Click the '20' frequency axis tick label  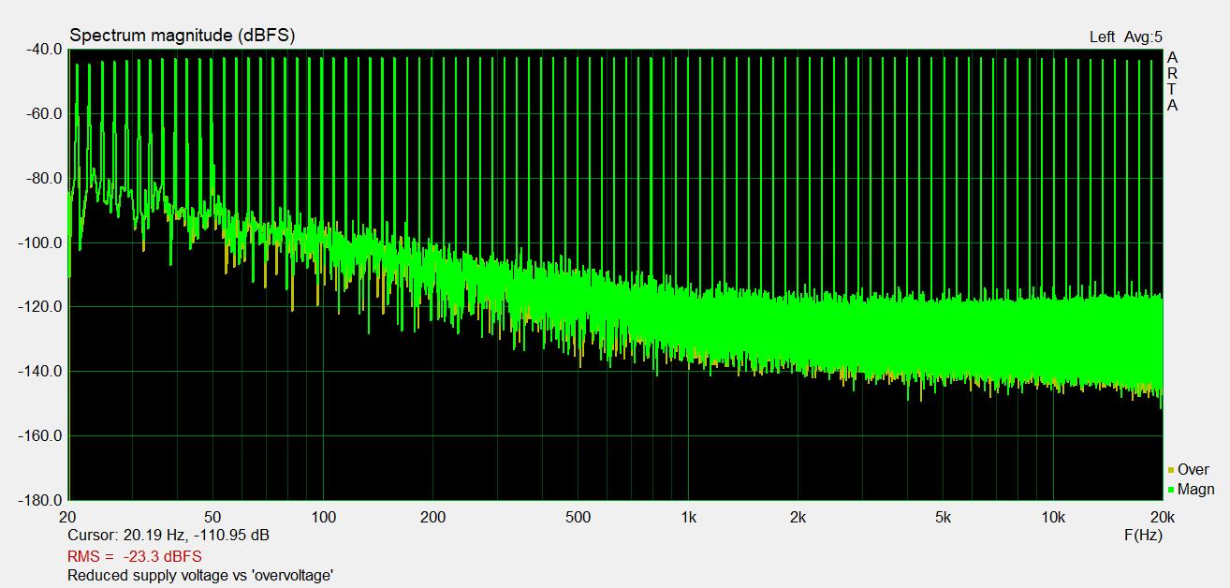click(67, 517)
